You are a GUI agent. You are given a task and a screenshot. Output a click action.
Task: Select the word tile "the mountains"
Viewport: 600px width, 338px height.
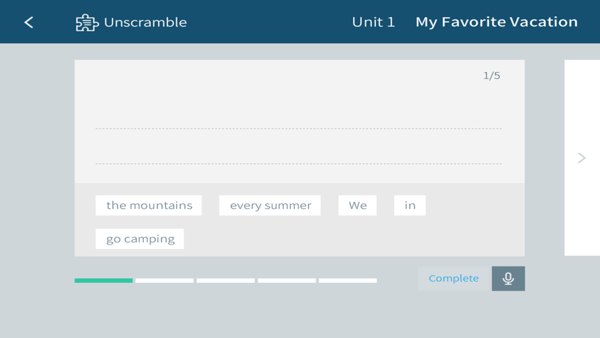pyautogui.click(x=149, y=205)
